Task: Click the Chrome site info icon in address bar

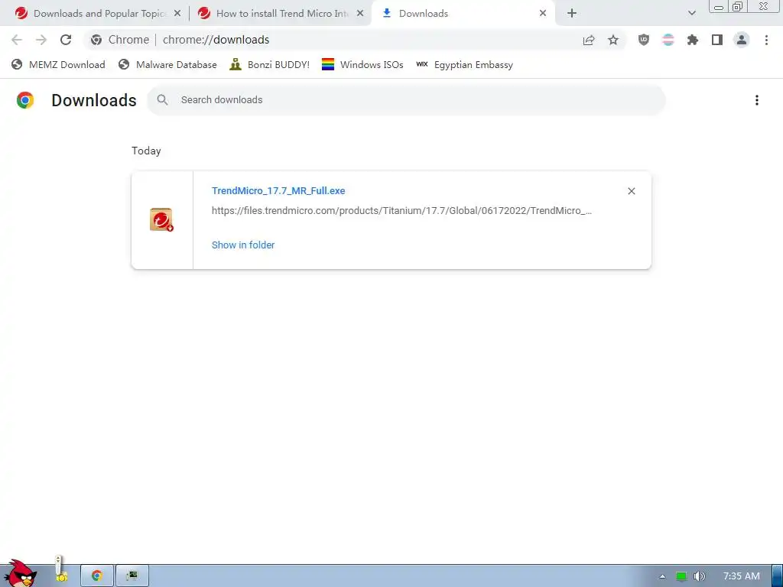Action: point(96,40)
